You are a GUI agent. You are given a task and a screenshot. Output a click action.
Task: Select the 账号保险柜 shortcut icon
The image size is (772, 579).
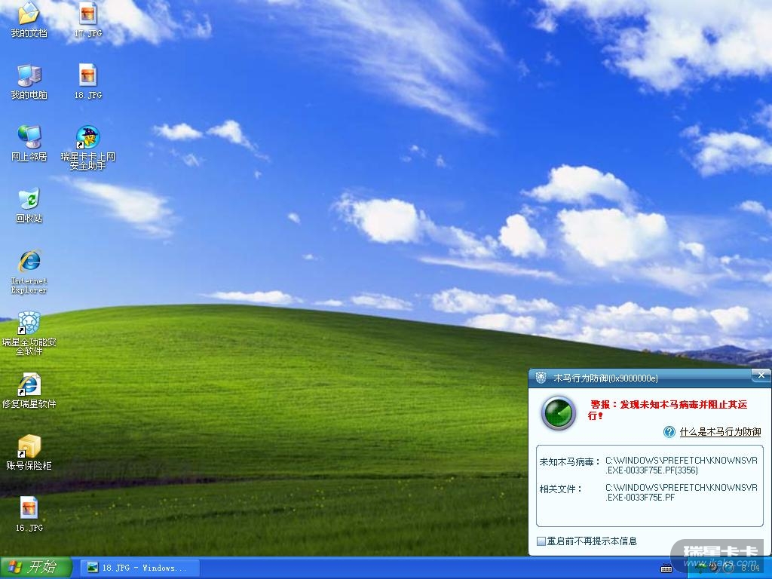point(29,452)
